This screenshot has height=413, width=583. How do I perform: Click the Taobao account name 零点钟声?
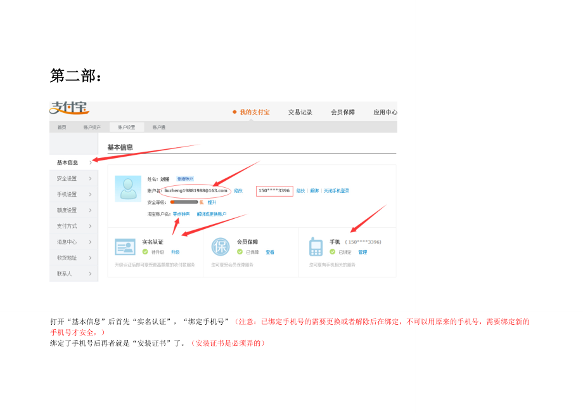point(181,214)
